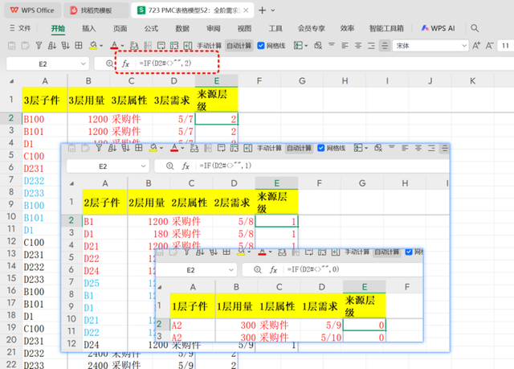Screen dimensions: 514x369
Task: Click the font size box showing 11
Action: (505, 46)
